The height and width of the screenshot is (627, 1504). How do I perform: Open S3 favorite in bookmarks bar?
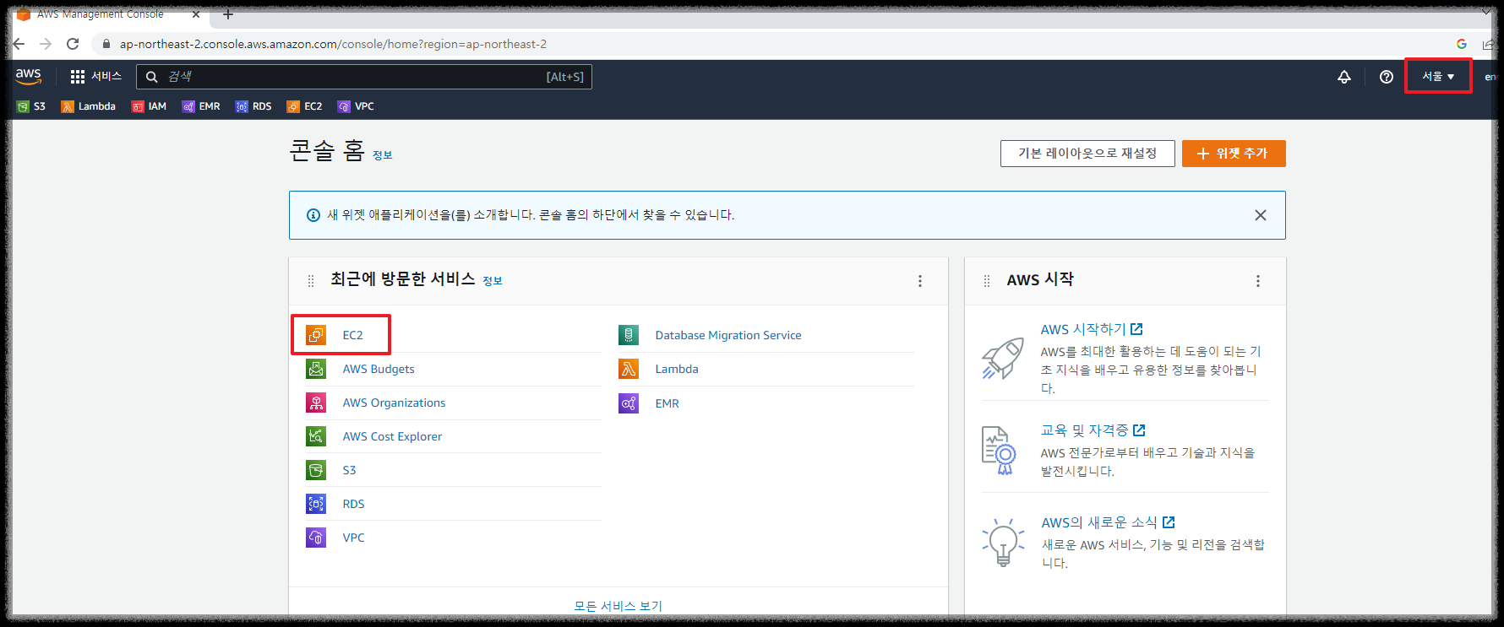click(31, 106)
